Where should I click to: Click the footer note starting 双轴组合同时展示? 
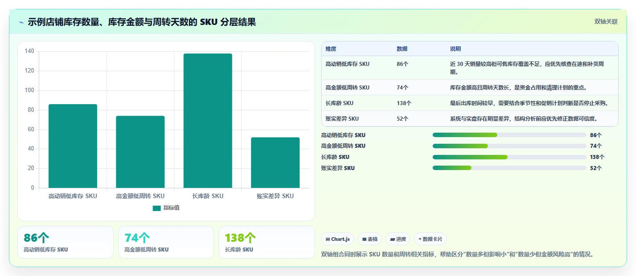tap(458, 255)
